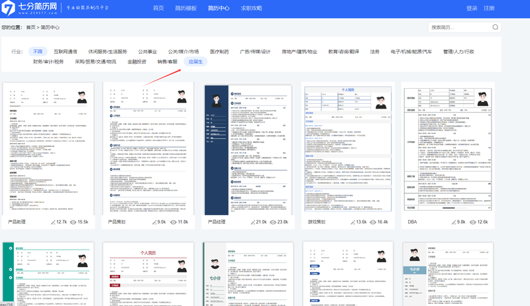Open the 求职攻略 navigation tab
Viewport: 530px width, 306px height.
[252, 8]
